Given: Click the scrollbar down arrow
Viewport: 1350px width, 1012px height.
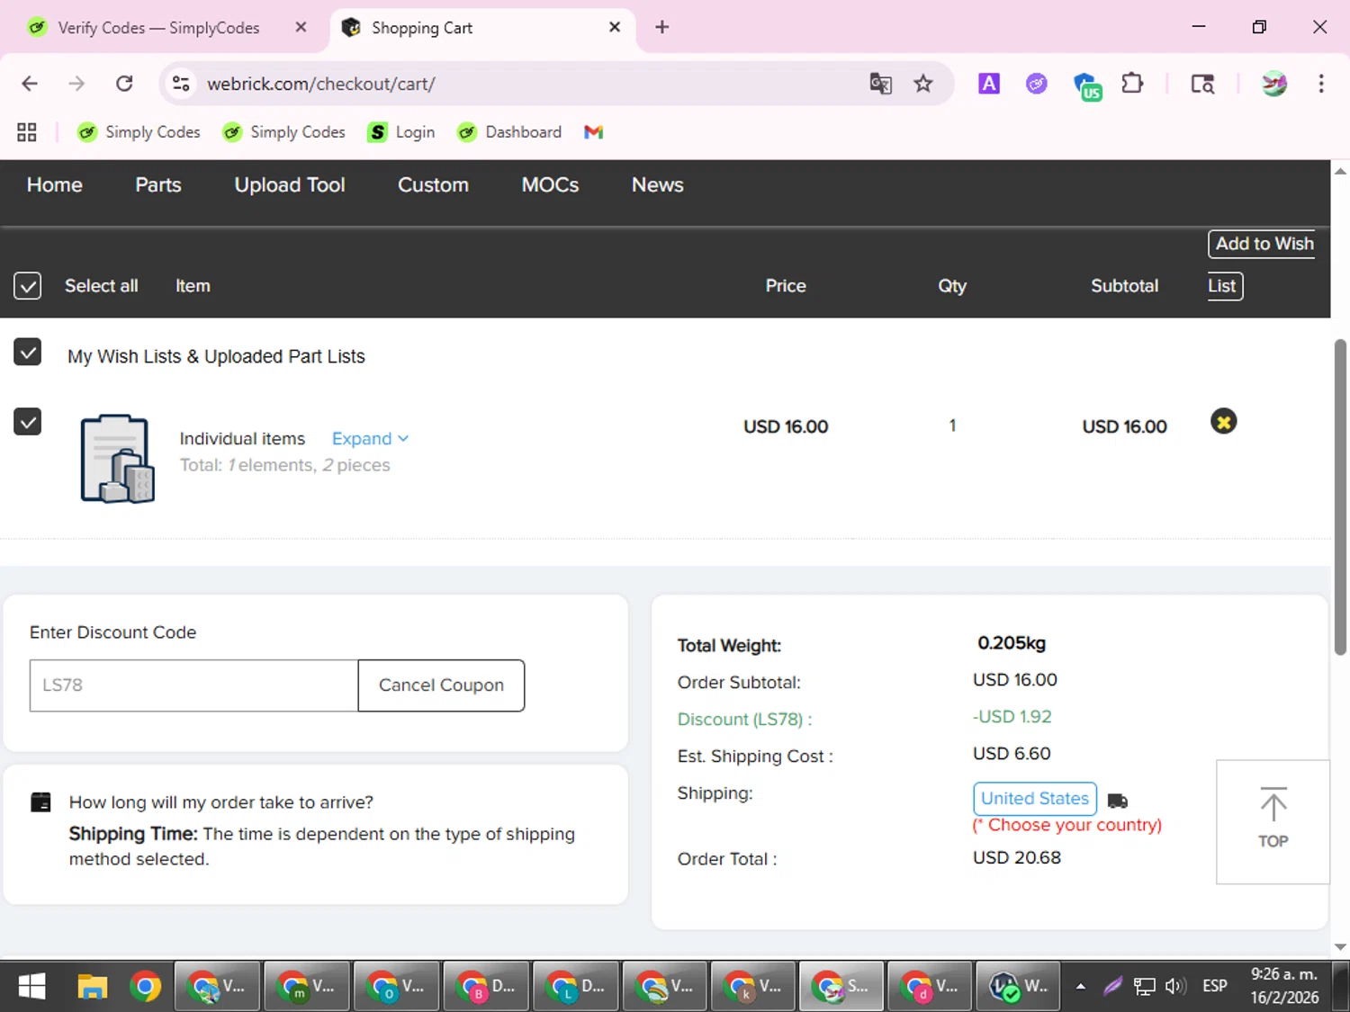Looking at the screenshot, I should coord(1340,946).
